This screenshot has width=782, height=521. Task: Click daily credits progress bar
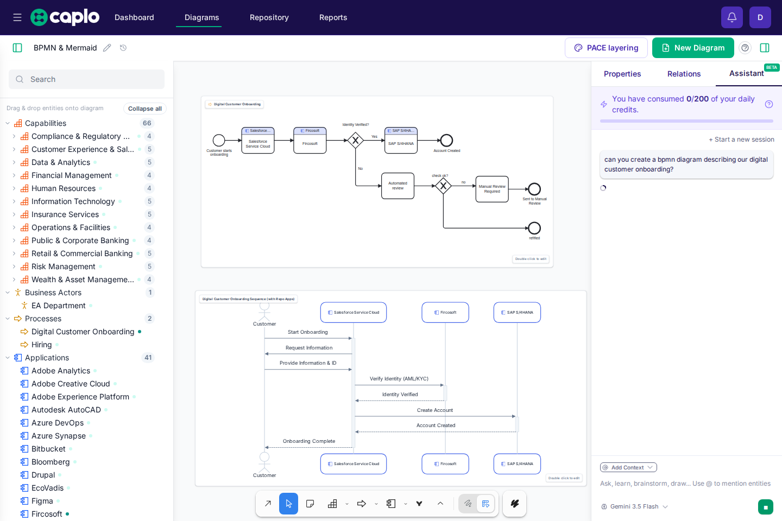coord(686,121)
